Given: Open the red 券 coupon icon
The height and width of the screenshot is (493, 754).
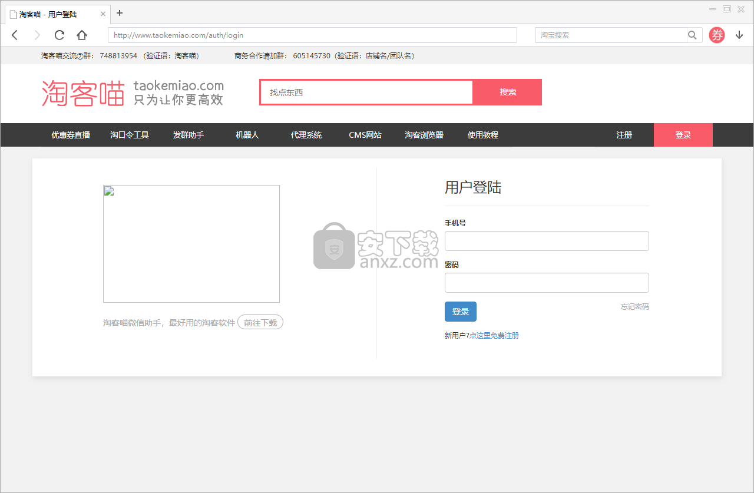Looking at the screenshot, I should 717,35.
